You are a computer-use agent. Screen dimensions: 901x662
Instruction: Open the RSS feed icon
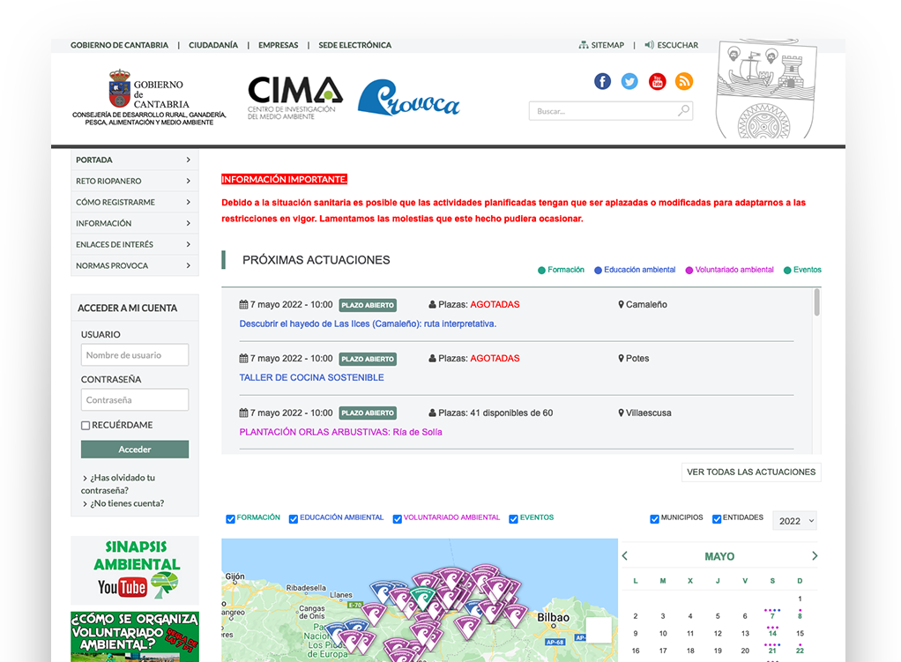(684, 81)
